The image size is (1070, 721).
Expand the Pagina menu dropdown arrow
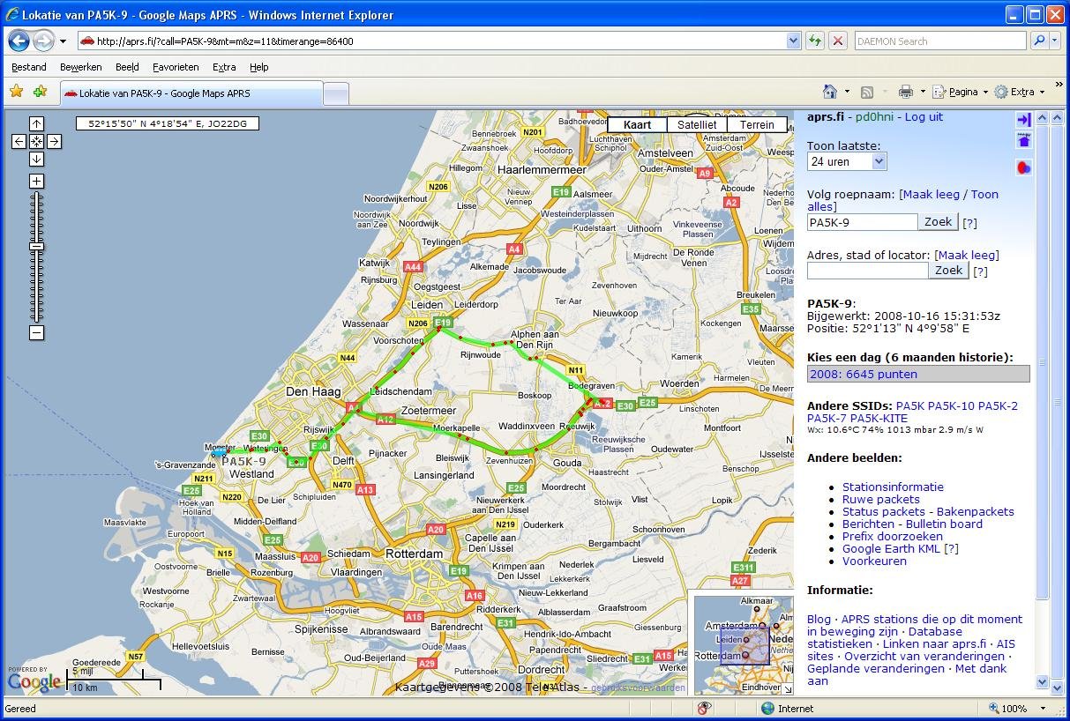984,92
